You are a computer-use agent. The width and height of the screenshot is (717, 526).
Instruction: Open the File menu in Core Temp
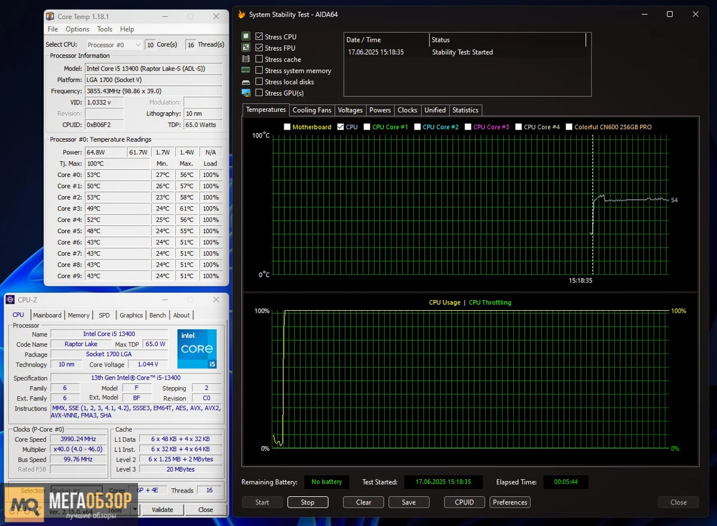(x=53, y=29)
